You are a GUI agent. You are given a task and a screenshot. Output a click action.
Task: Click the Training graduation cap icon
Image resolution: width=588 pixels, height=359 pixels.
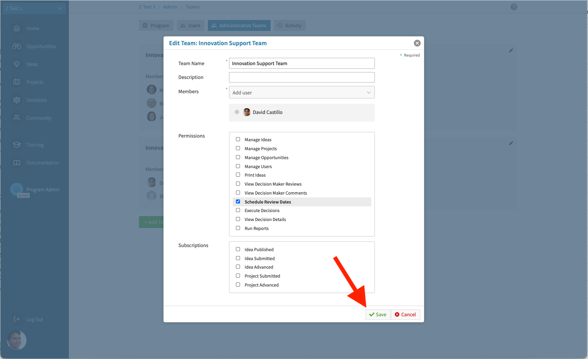pos(17,144)
